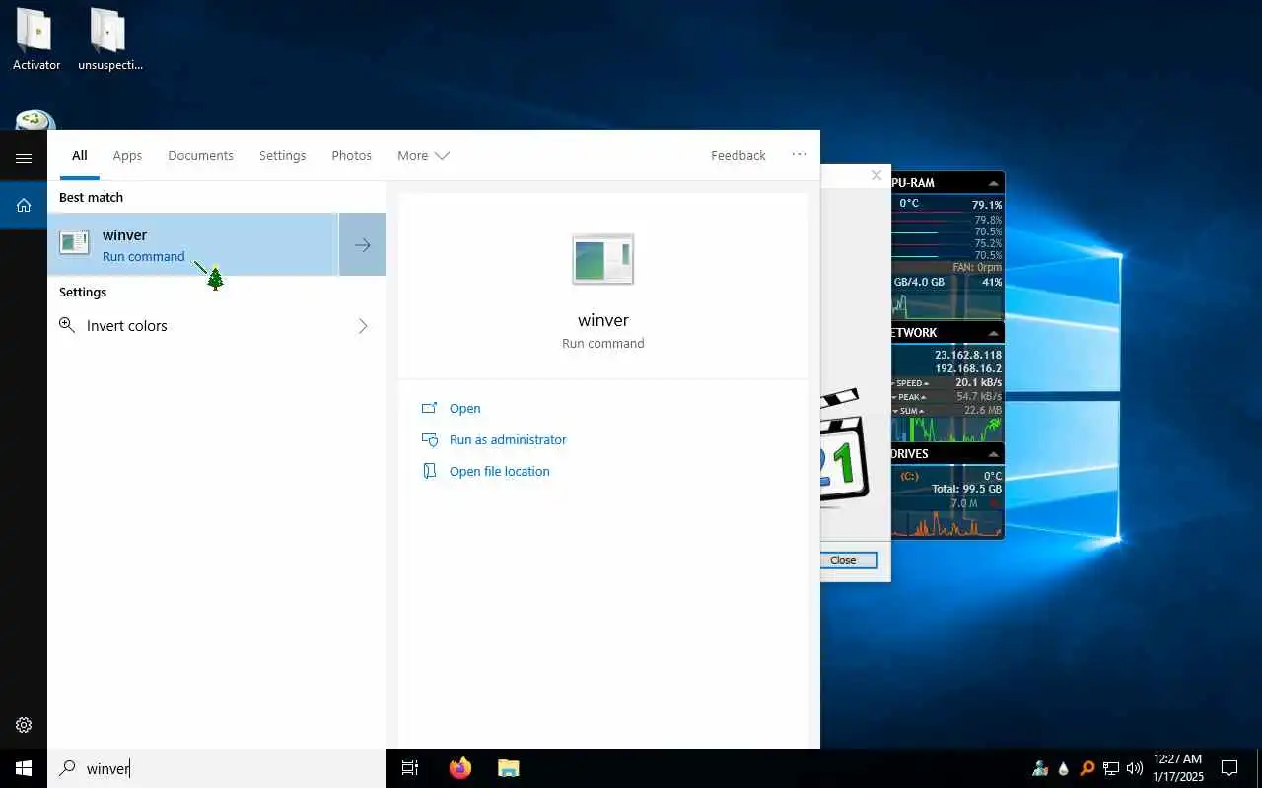Image resolution: width=1262 pixels, height=788 pixels.
Task: Switch to the Photos search tab
Action: coord(351,156)
